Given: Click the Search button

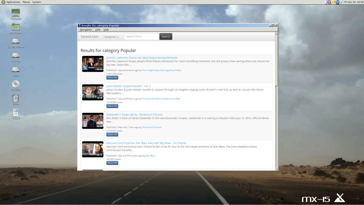Looking at the screenshot, I should point(166,36).
